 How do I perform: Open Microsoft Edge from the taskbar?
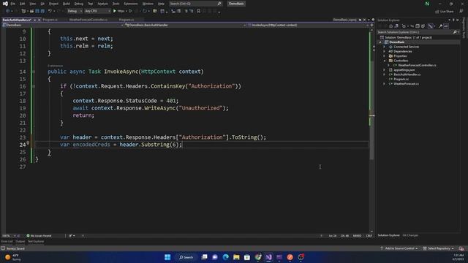point(226,257)
